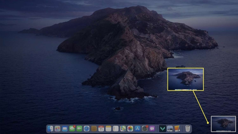Open the Trash in the Dock

click(x=188, y=129)
